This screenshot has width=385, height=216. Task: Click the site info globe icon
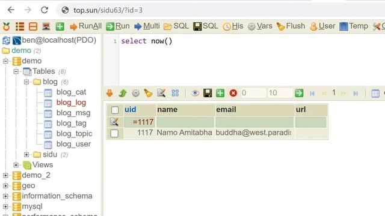click(65, 10)
